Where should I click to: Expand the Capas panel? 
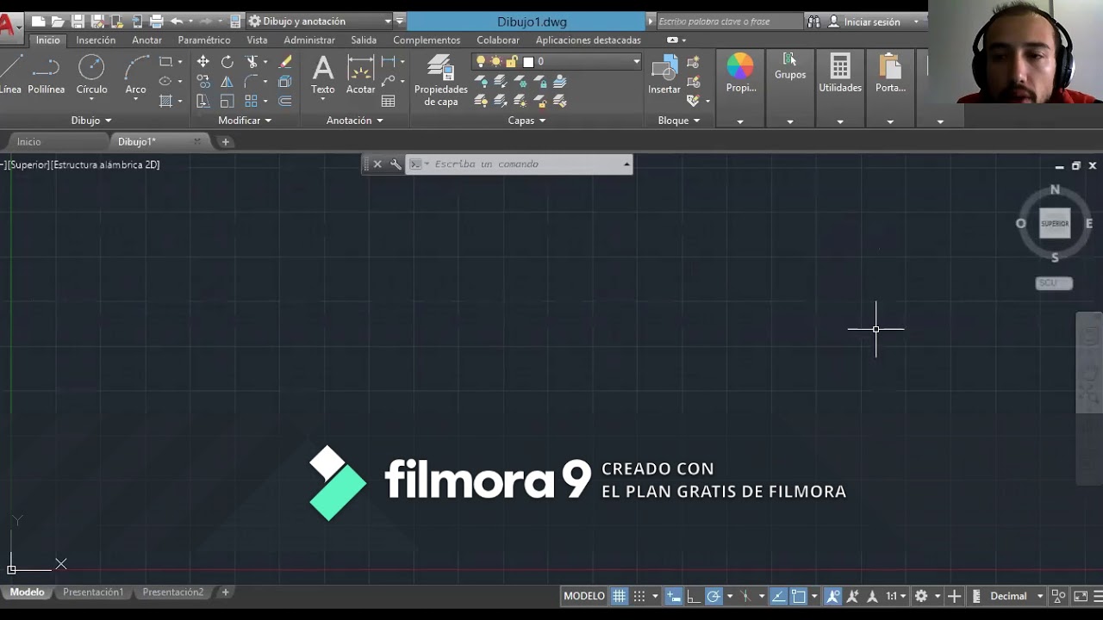click(527, 121)
